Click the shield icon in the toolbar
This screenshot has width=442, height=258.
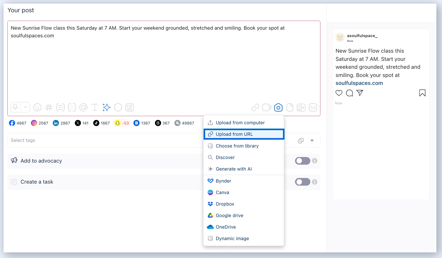click(118, 107)
